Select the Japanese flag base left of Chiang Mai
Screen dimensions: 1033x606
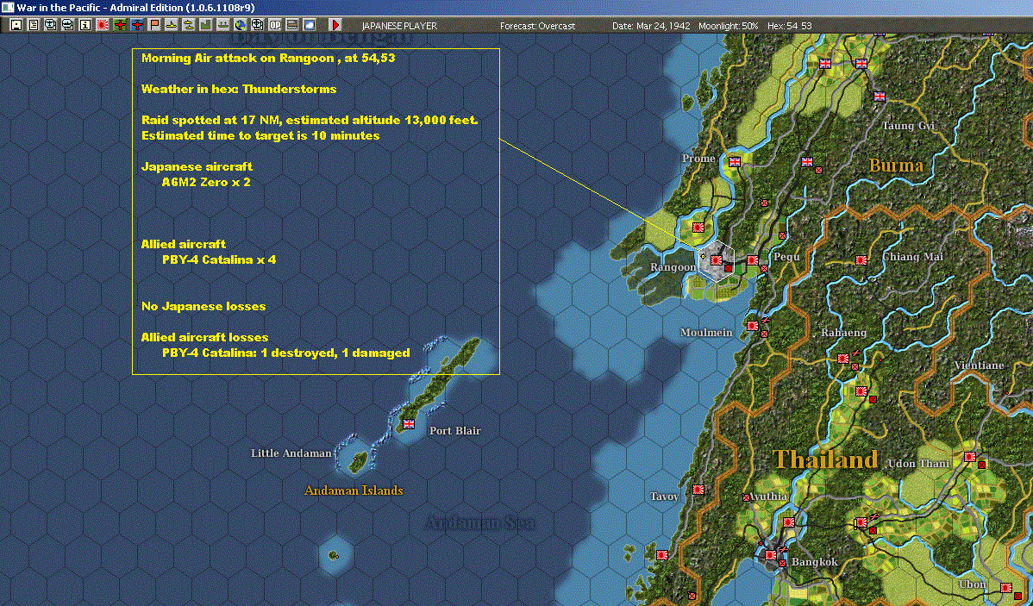[861, 260]
